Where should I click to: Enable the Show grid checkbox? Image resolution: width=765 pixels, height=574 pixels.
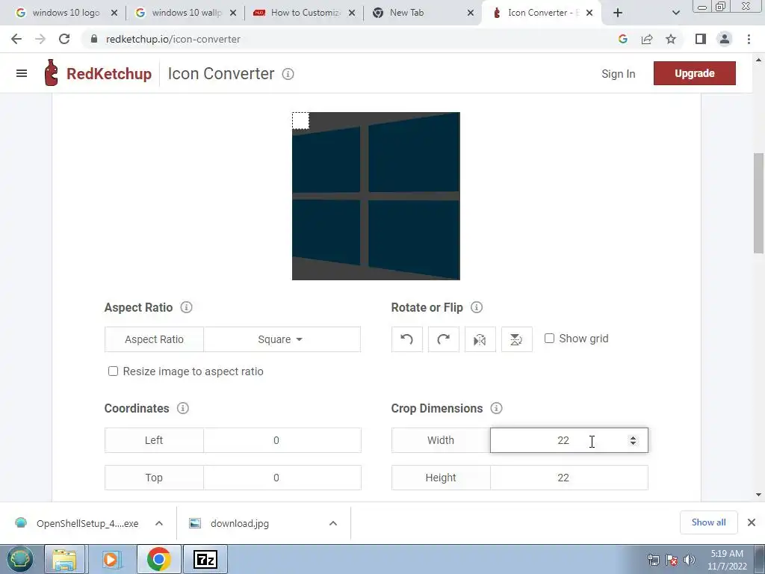pyautogui.click(x=549, y=339)
